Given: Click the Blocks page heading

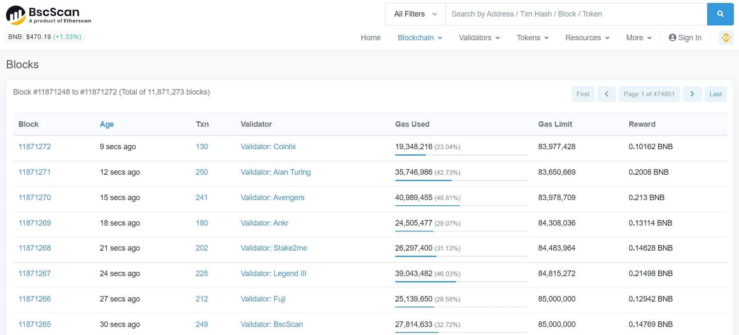Looking at the screenshot, I should pyautogui.click(x=23, y=64).
